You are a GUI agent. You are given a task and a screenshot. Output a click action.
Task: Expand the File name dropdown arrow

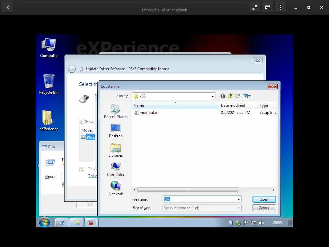239,199
